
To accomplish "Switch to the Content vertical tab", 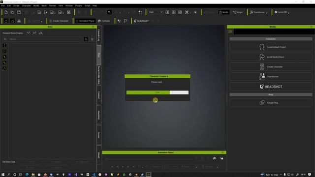I will (99, 95).
